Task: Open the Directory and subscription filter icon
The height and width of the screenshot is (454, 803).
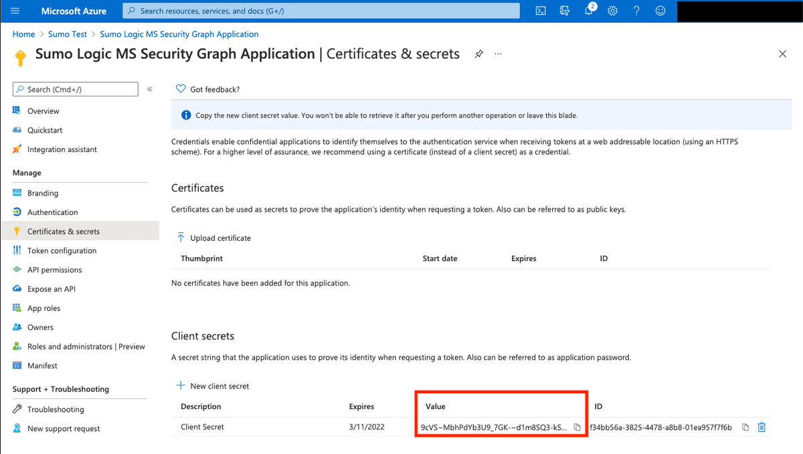Action: [565, 11]
